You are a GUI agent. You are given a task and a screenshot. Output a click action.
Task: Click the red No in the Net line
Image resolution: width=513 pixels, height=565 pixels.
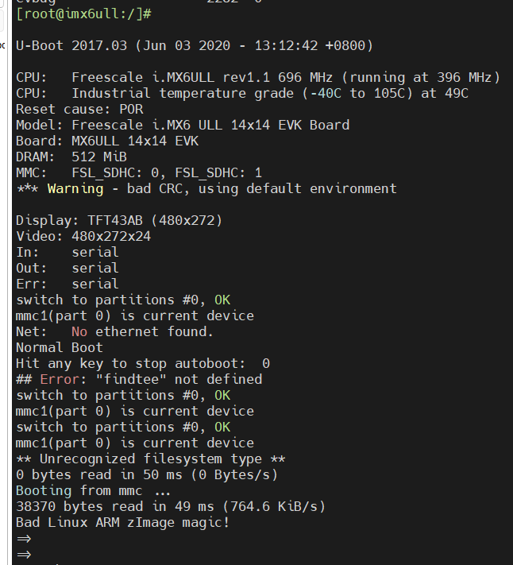click(79, 332)
